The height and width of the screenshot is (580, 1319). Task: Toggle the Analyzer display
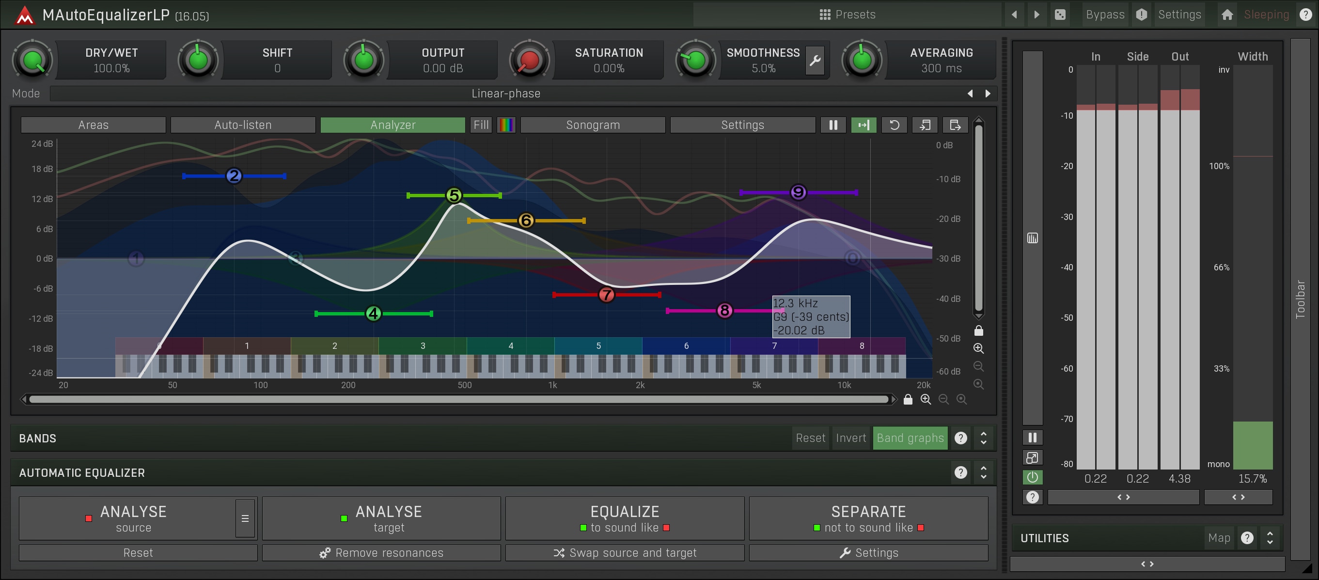393,125
